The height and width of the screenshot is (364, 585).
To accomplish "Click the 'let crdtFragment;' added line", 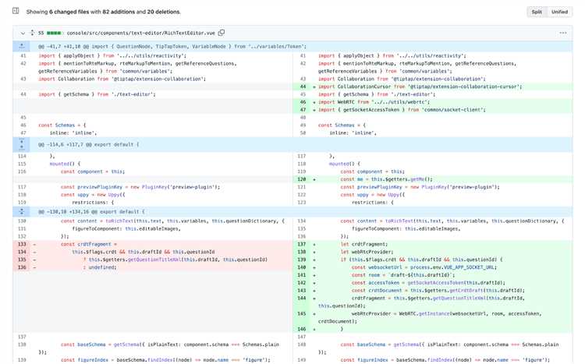I will 364,244.
